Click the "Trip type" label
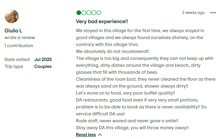The width and height of the screenshot is (223, 139). tap(14, 66)
